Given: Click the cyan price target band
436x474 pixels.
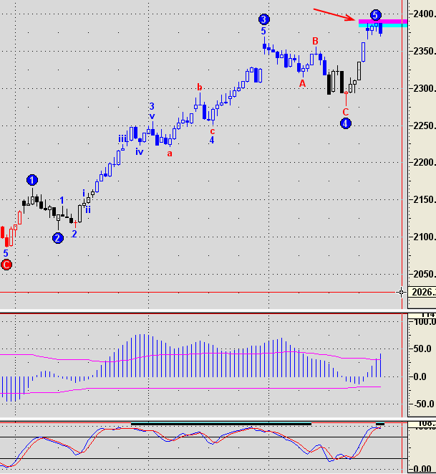Looking at the screenshot, I should (383, 25).
